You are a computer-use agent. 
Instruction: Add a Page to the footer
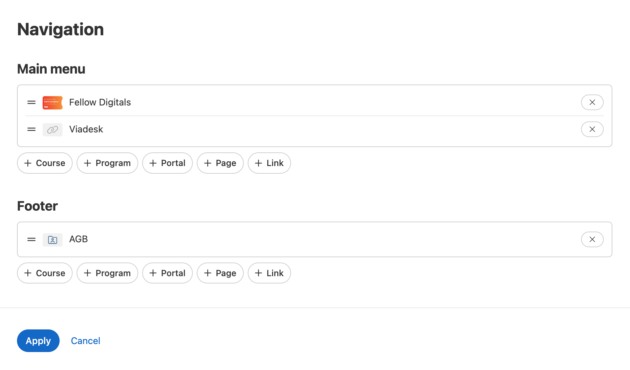click(x=220, y=273)
